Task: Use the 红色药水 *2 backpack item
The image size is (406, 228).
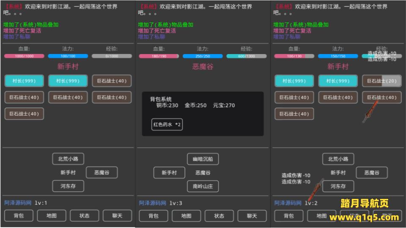Action: [x=167, y=125]
